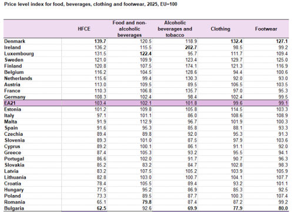Click the Food and non-alcoholic beverages header
The image size is (294, 212).
pyautogui.click(x=129, y=29)
